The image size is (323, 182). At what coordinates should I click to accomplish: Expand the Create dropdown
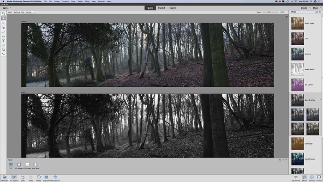point(305,8)
